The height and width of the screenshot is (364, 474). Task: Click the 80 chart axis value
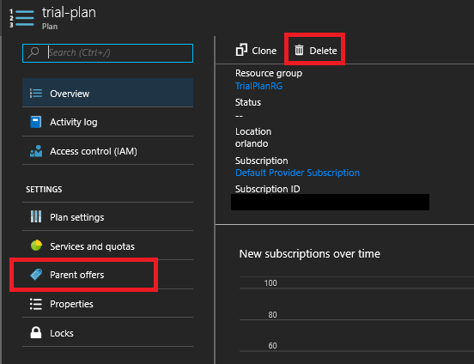(x=272, y=315)
